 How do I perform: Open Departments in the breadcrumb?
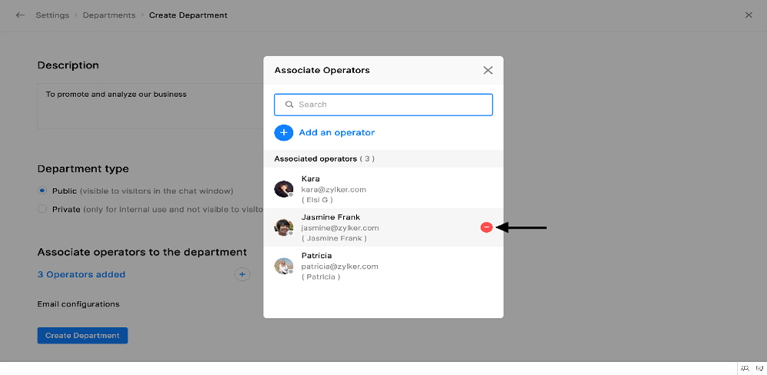[x=108, y=15]
